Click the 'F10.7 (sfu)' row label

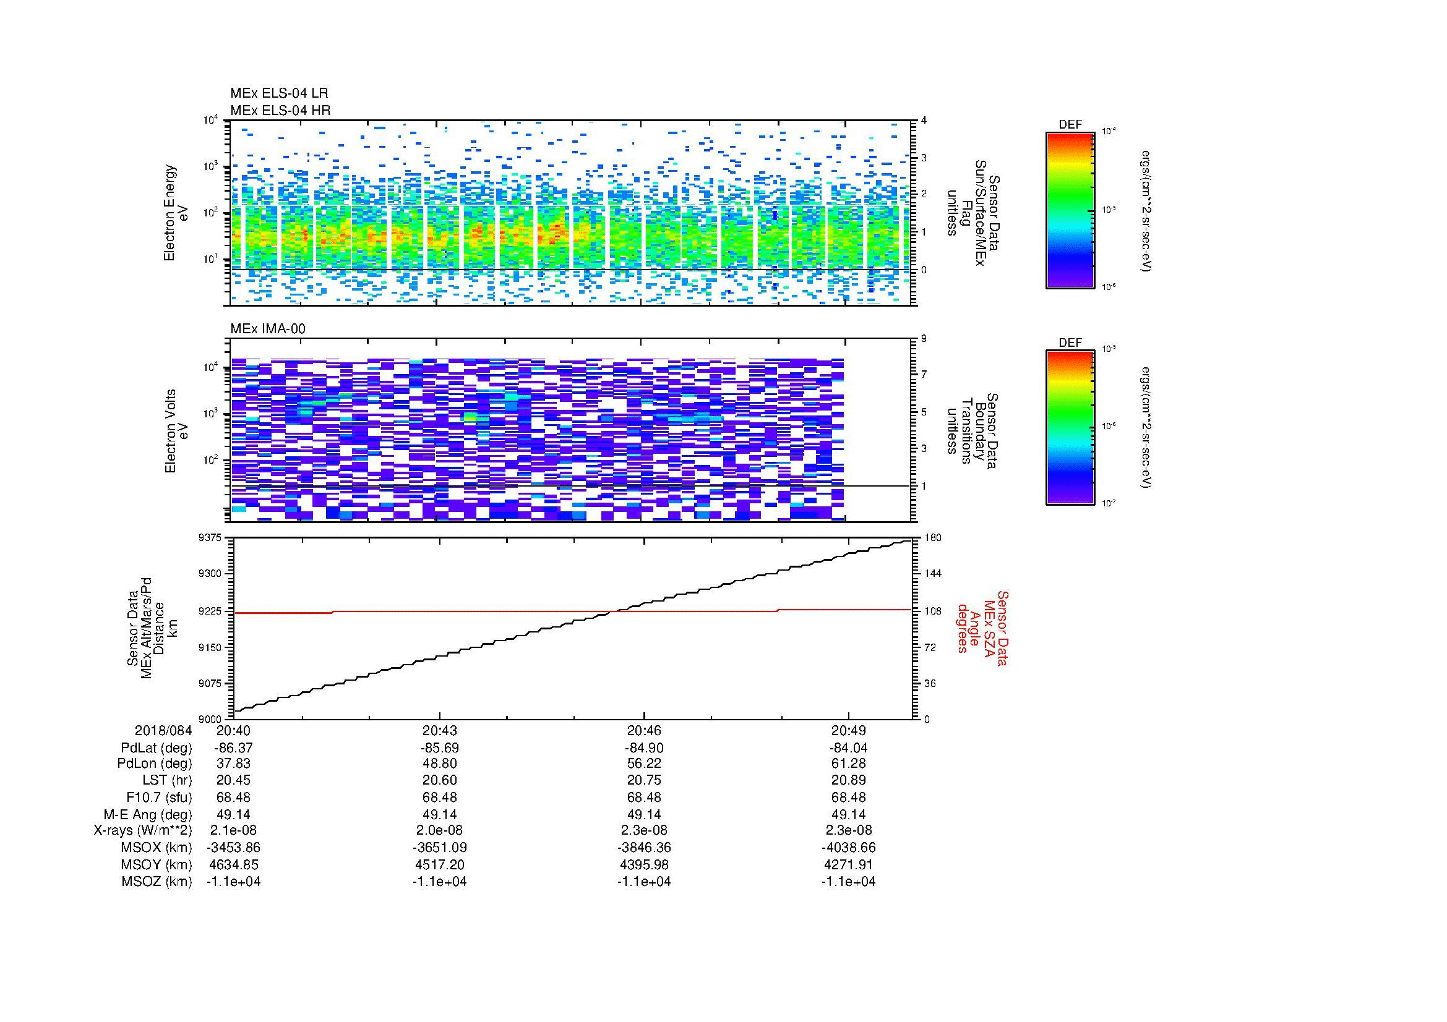pos(158,798)
